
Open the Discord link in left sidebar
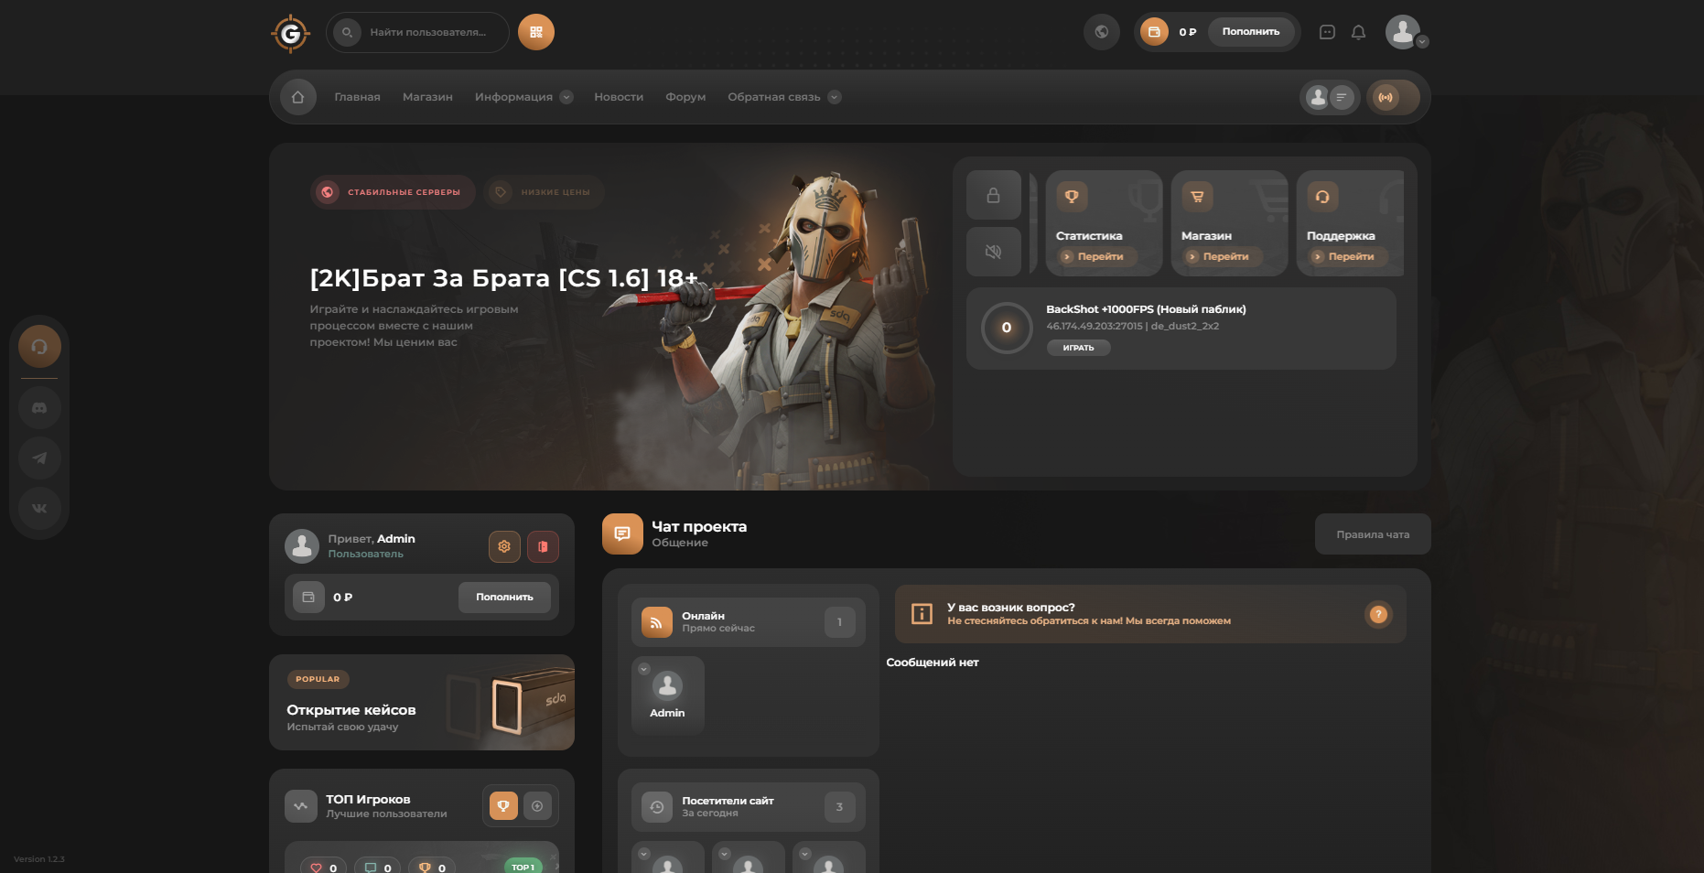pyautogui.click(x=39, y=408)
